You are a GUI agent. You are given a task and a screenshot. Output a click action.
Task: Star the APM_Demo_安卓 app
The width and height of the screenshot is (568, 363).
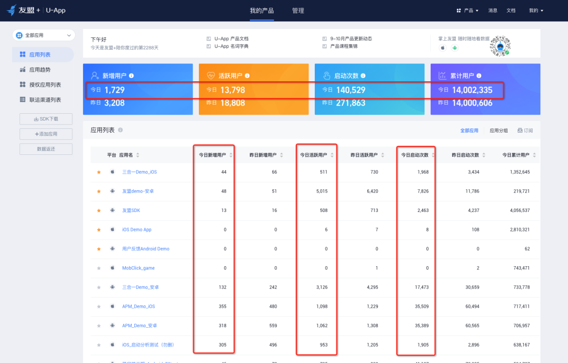click(x=99, y=326)
